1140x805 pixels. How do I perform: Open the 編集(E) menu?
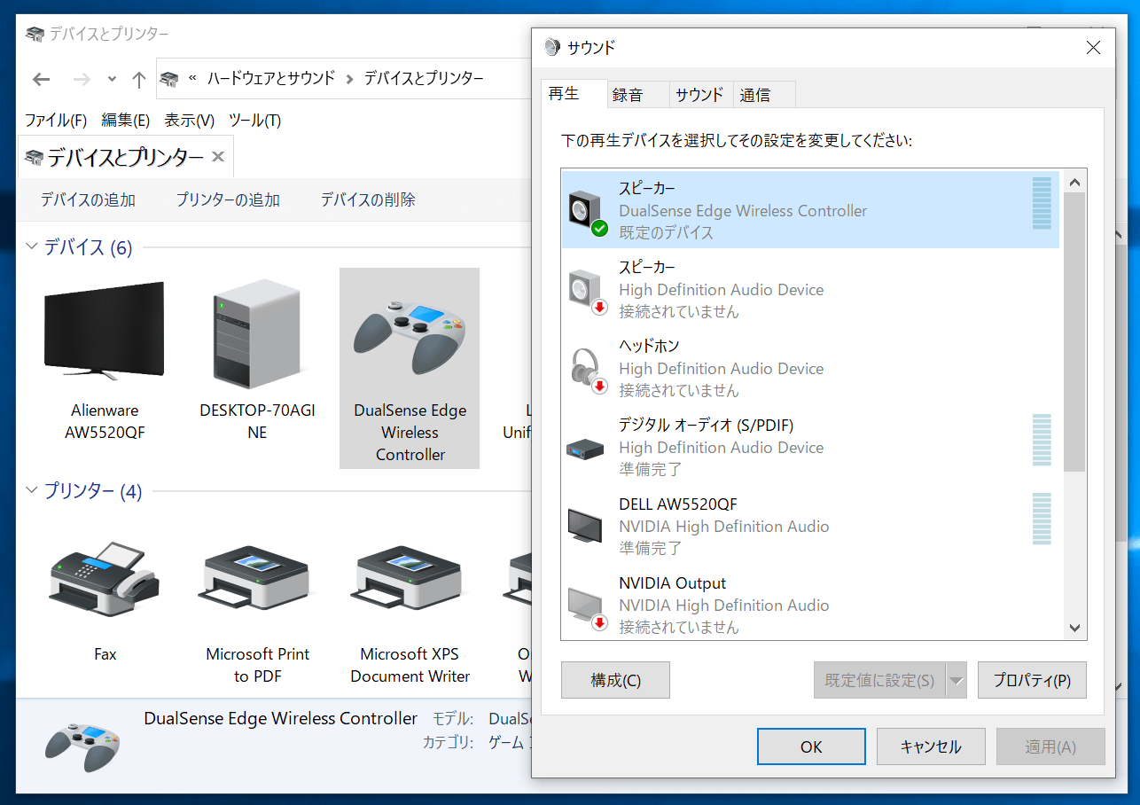coord(126,120)
